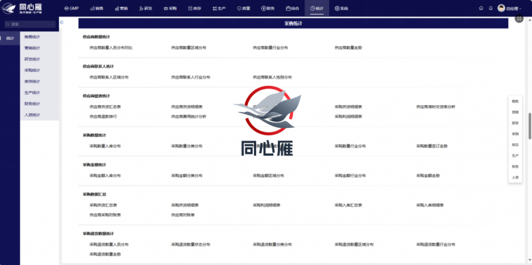The image size is (532, 265).
Task: Open the 供应商数量区域分布 report link
Action: coord(189,48)
